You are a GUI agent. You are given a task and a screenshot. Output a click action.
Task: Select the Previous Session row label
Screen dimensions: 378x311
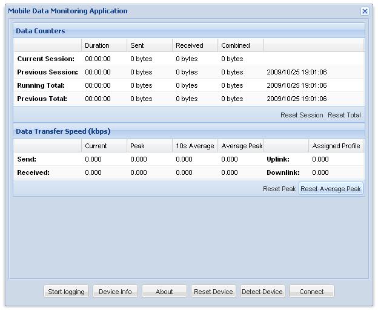point(47,72)
